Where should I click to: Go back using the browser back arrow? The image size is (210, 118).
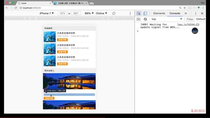tap(7, 8)
